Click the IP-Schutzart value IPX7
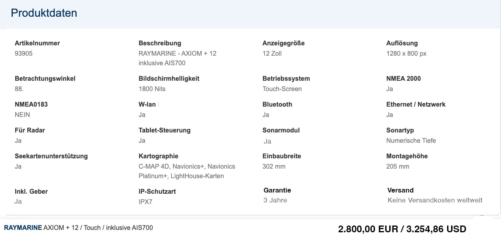 coord(145,202)
